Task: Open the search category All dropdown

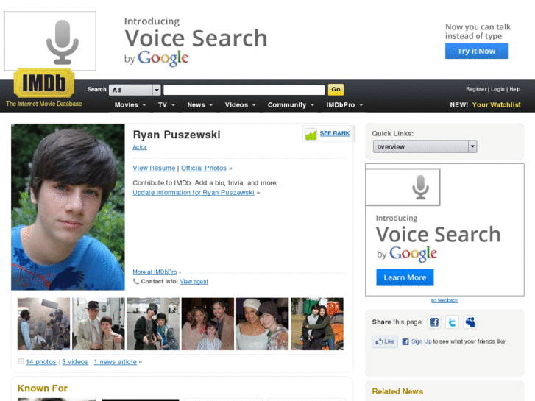Action: (135, 90)
